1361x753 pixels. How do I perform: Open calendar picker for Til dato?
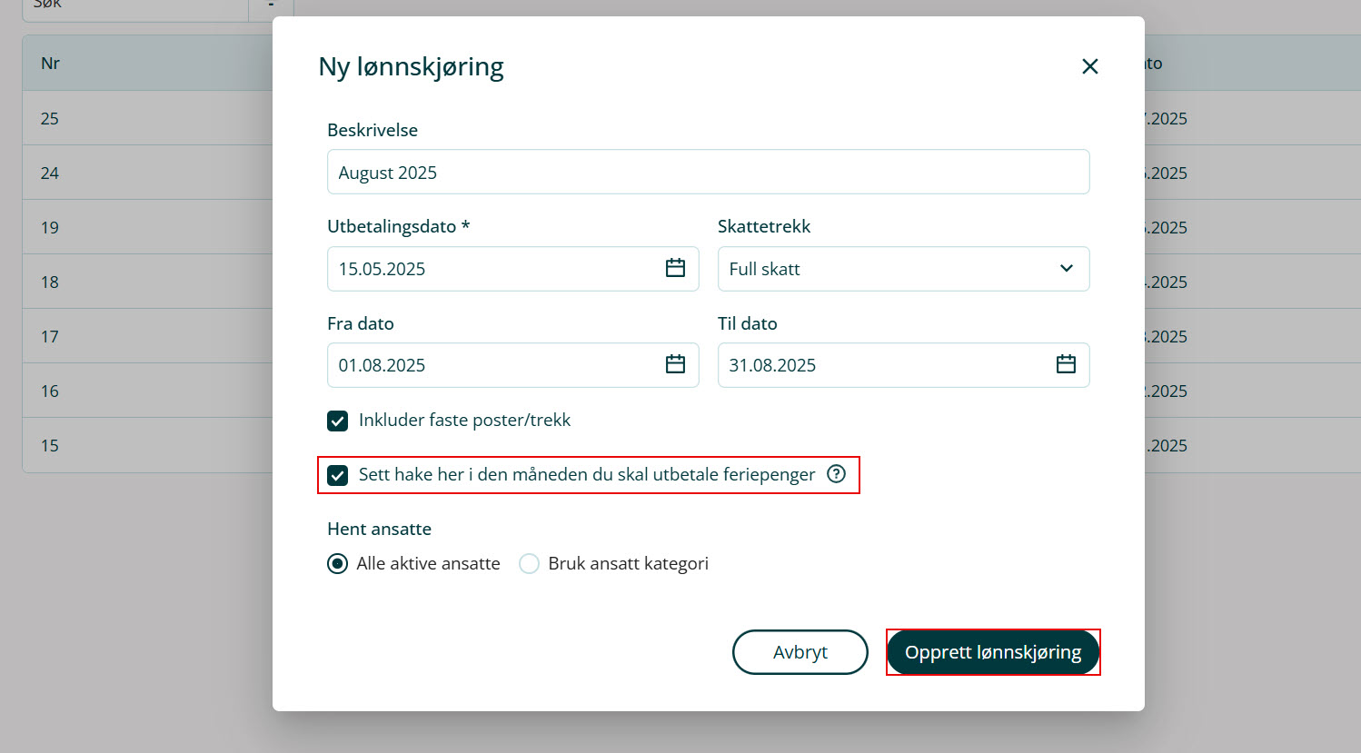(x=1066, y=364)
